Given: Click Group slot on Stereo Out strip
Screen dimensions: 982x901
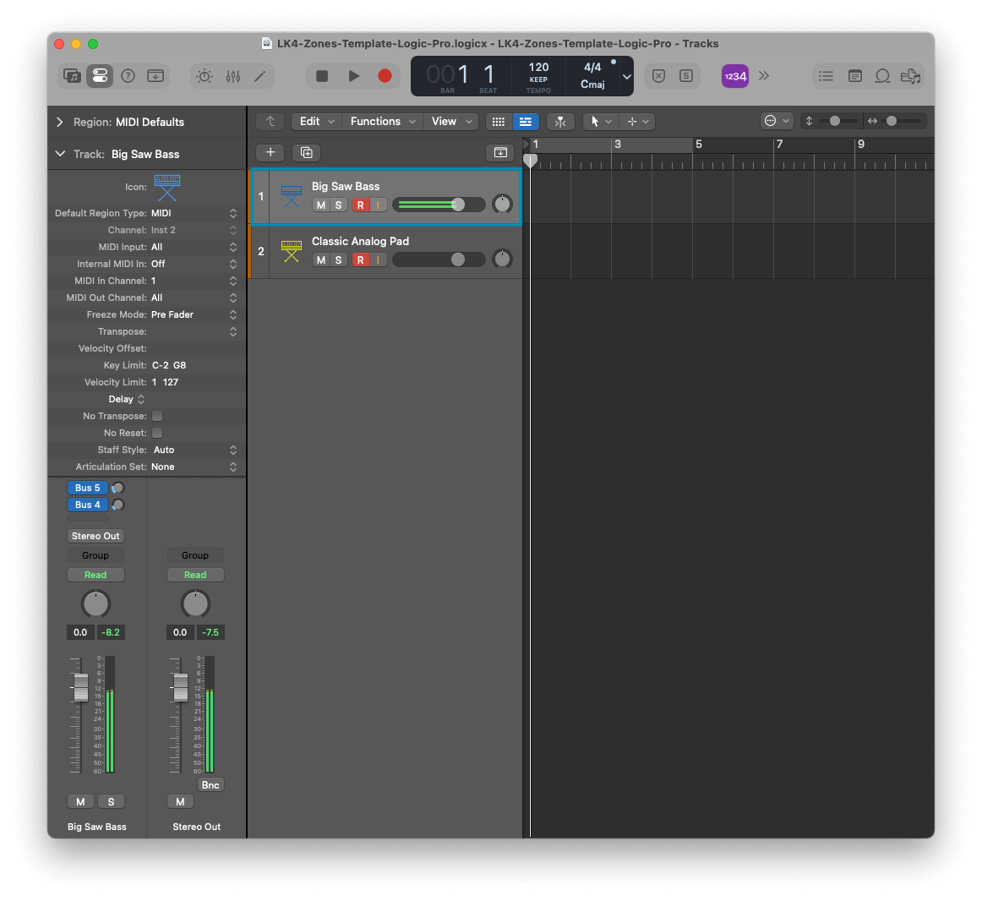Looking at the screenshot, I should (194, 555).
